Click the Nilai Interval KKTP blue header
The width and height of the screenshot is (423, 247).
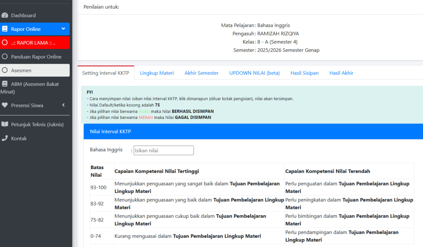pyautogui.click(x=253, y=131)
